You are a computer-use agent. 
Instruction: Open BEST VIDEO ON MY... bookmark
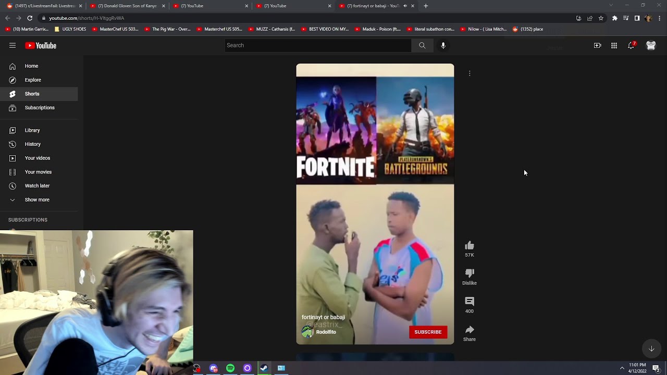(325, 29)
